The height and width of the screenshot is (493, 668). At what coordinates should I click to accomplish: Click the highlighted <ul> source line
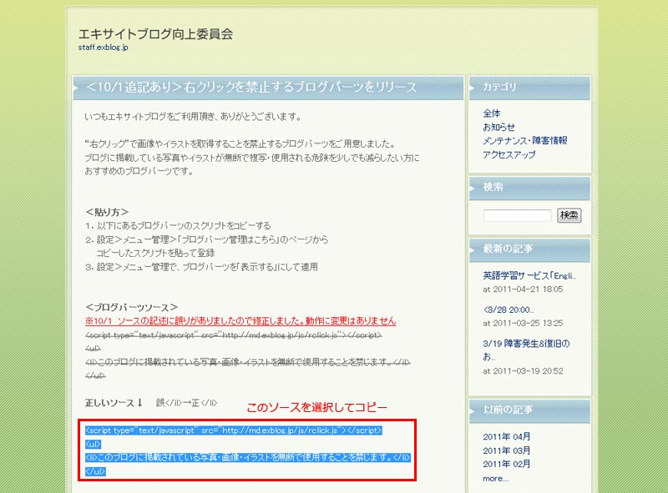tap(93, 445)
